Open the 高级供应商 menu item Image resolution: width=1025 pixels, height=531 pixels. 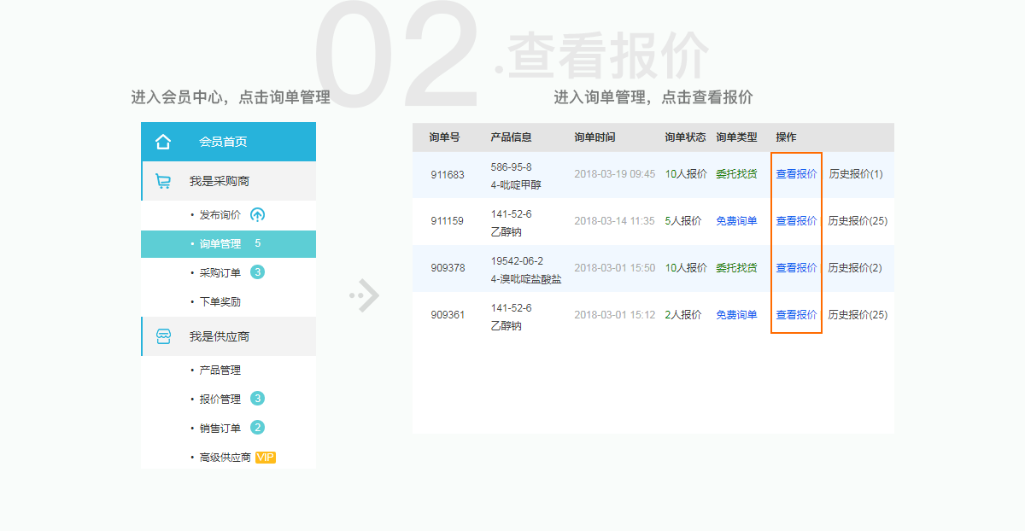point(225,458)
